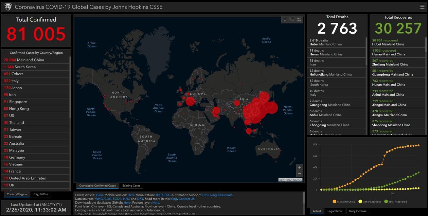This screenshot has width=428, height=216.
Task: Switch to the Daily Increase chart tab
Action: click(358, 211)
